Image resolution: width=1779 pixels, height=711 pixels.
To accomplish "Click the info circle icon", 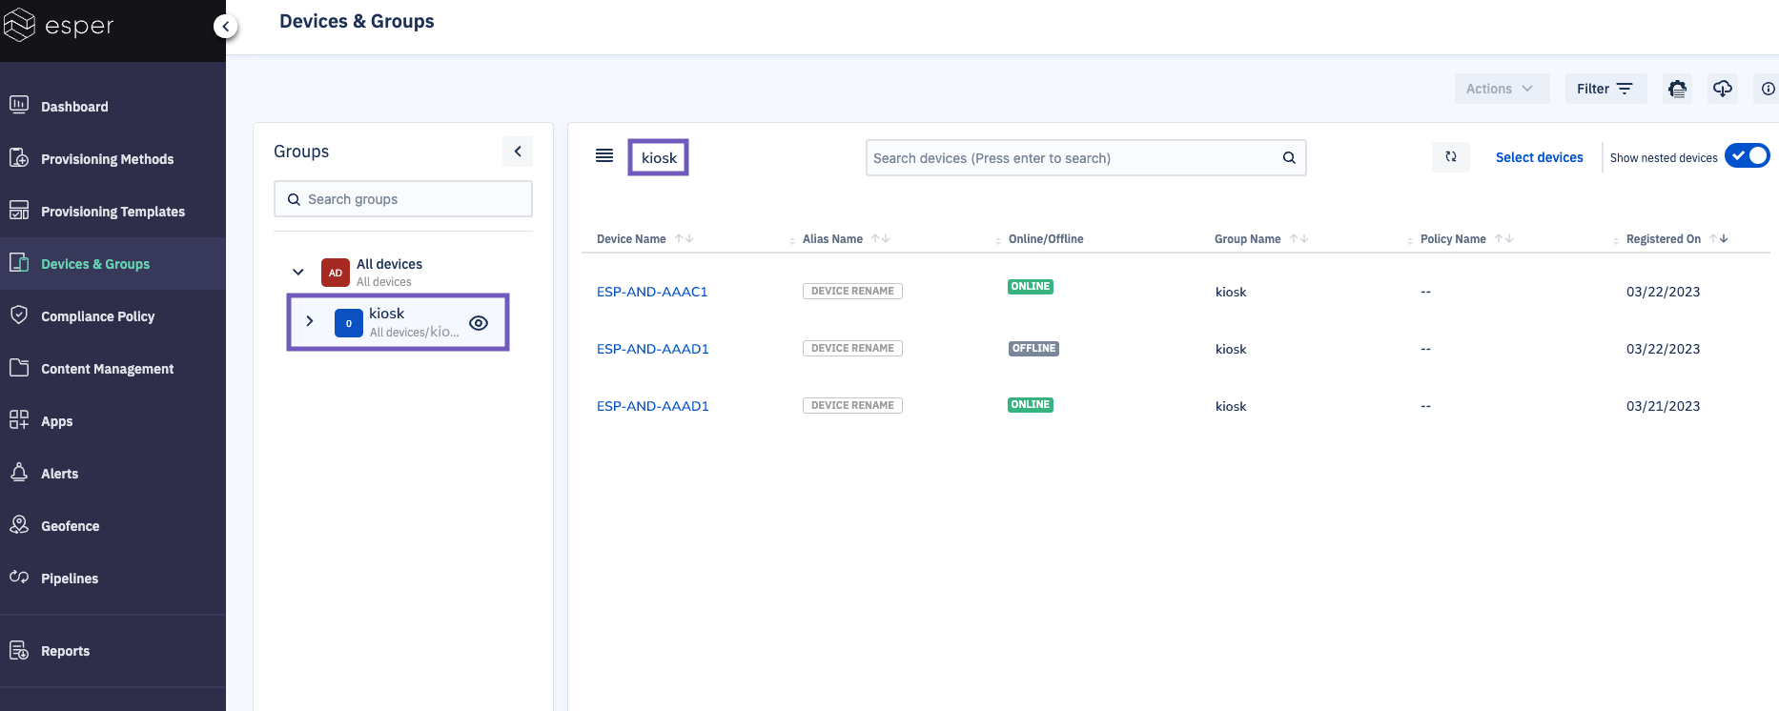I will 1768,89.
